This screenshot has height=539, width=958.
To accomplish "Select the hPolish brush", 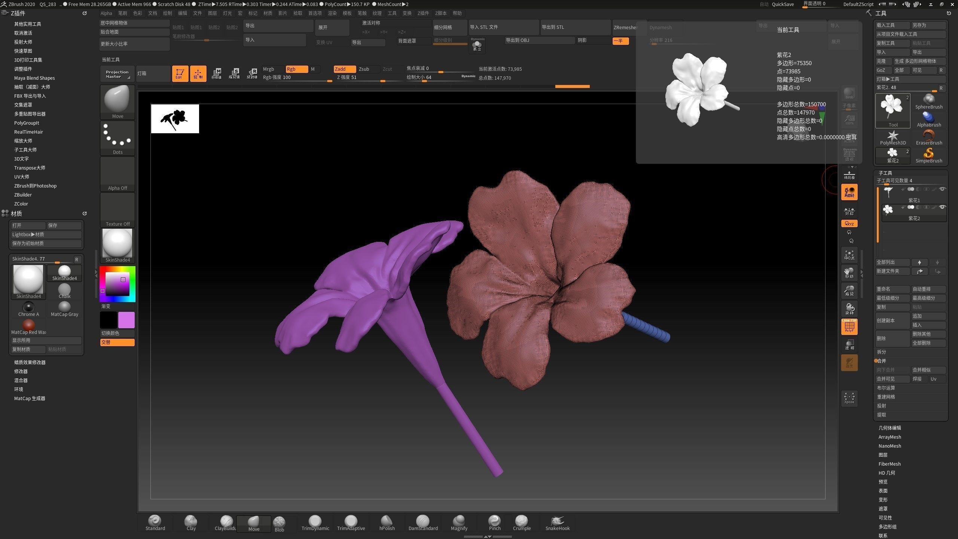I will 387,523.
